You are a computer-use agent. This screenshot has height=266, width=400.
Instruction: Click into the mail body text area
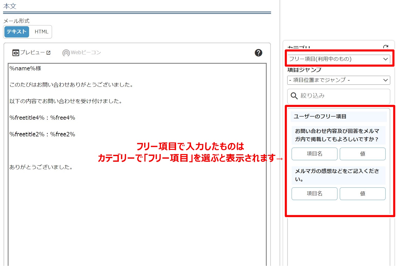137,164
